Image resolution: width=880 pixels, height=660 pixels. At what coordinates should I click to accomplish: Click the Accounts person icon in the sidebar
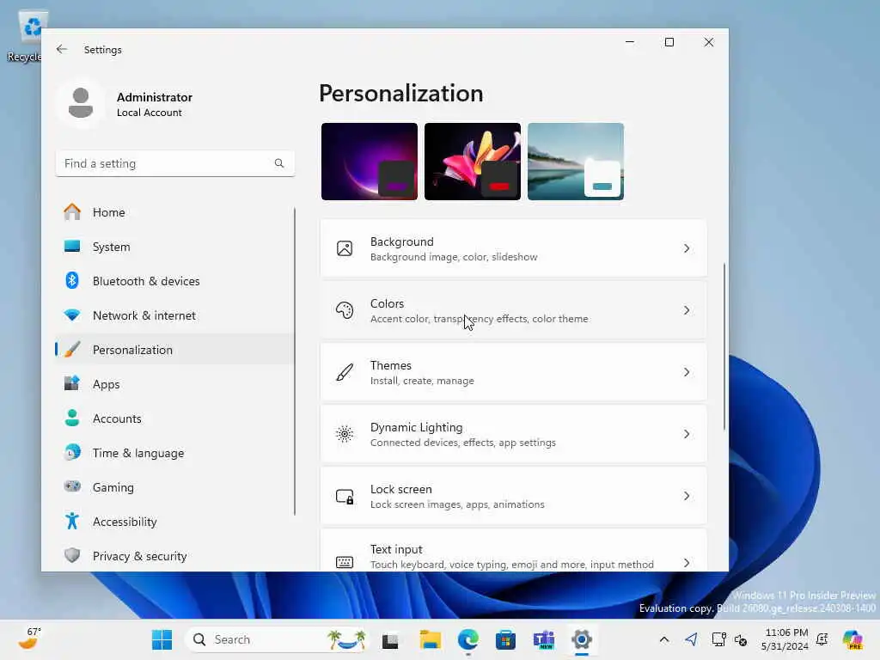(x=72, y=419)
